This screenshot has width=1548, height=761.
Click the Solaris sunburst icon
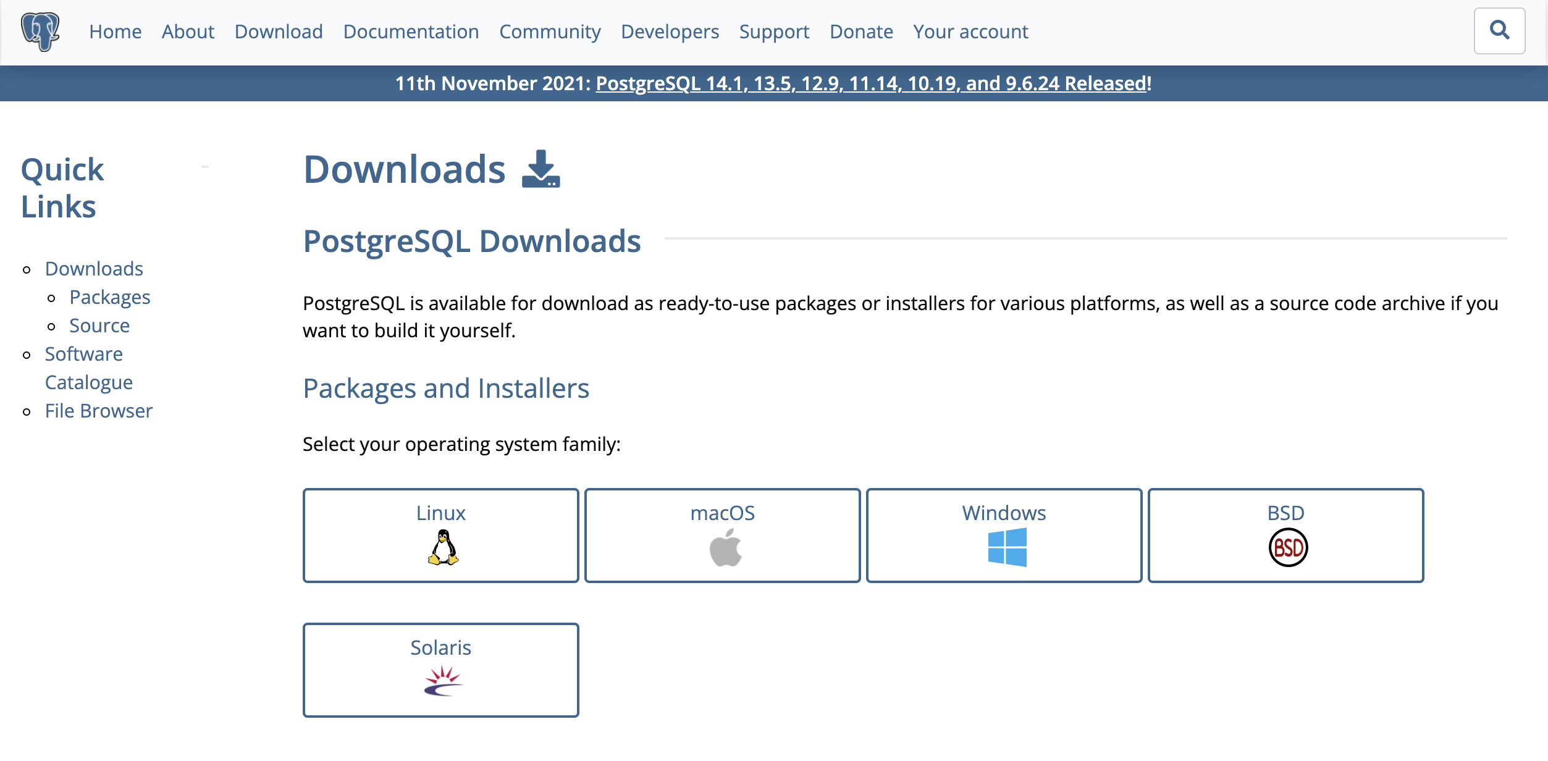click(443, 681)
